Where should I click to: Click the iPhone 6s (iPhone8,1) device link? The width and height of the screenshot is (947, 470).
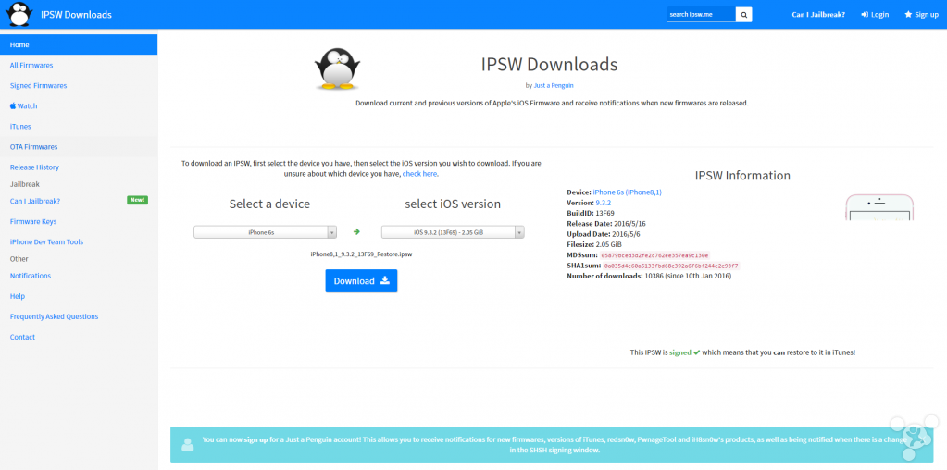(x=628, y=192)
